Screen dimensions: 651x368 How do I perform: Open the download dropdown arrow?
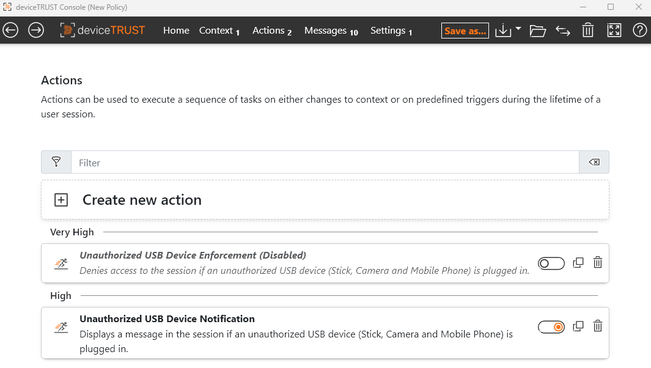(x=517, y=29)
